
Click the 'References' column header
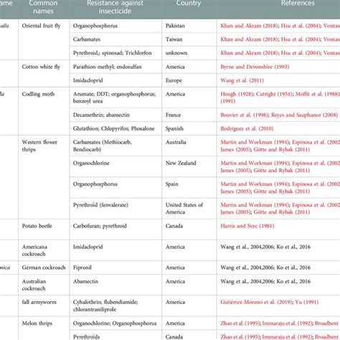[x=298, y=3]
